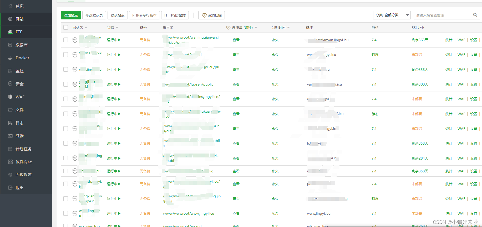Sort by 网站名 column arrow
Image resolution: width=482 pixels, height=227 pixels.
tap(86, 28)
